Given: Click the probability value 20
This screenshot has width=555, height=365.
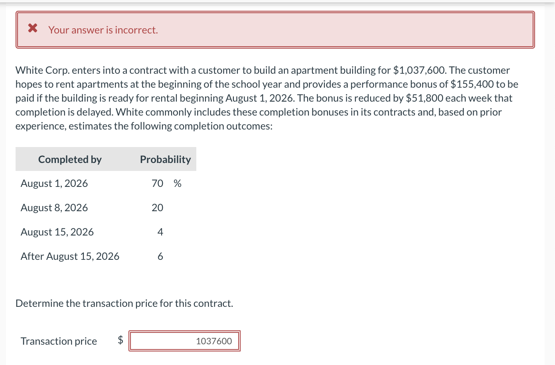Looking at the screenshot, I should pos(158,207).
